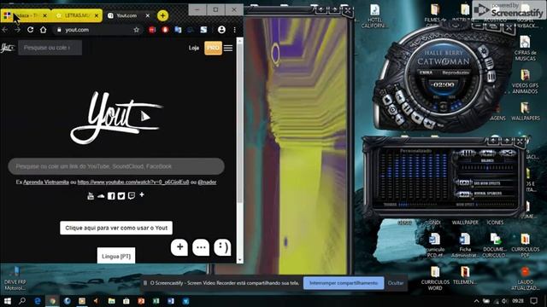This screenshot has width=547, height=307.
Task: Open the Chrome profile avatar menu
Action: pyautogui.click(x=221, y=30)
